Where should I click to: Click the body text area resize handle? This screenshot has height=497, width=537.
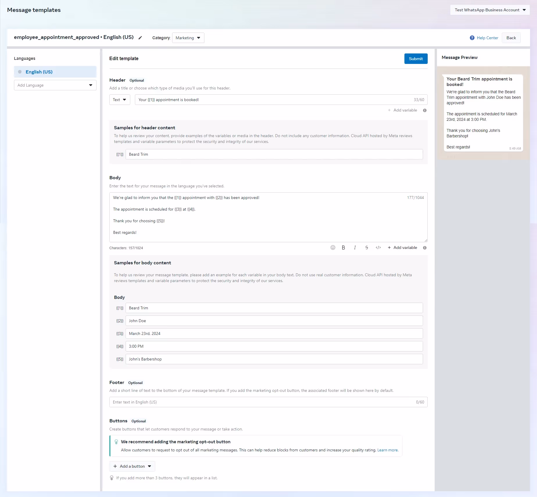pos(426,241)
